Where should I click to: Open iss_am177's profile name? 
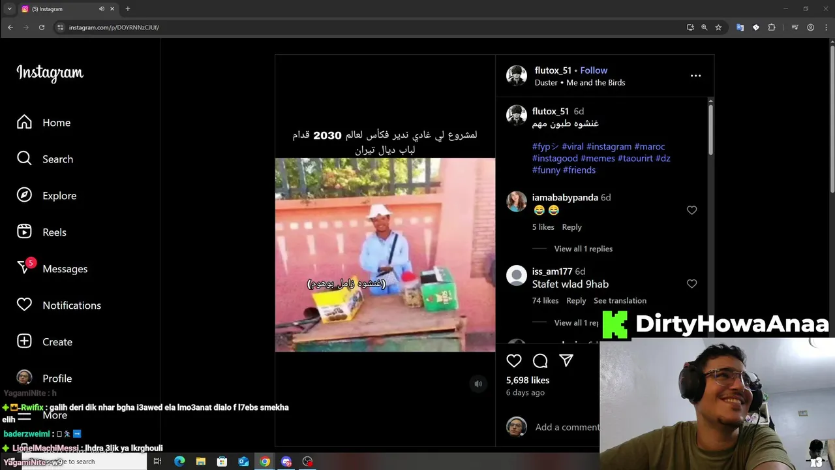[552, 272]
